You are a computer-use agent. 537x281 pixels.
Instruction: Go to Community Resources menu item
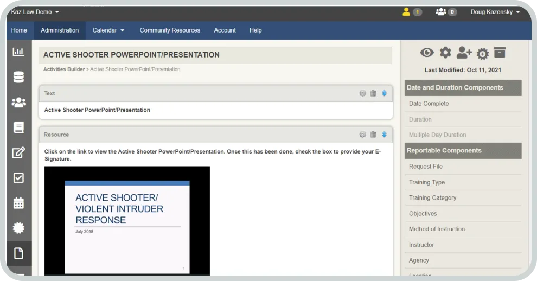[170, 30]
